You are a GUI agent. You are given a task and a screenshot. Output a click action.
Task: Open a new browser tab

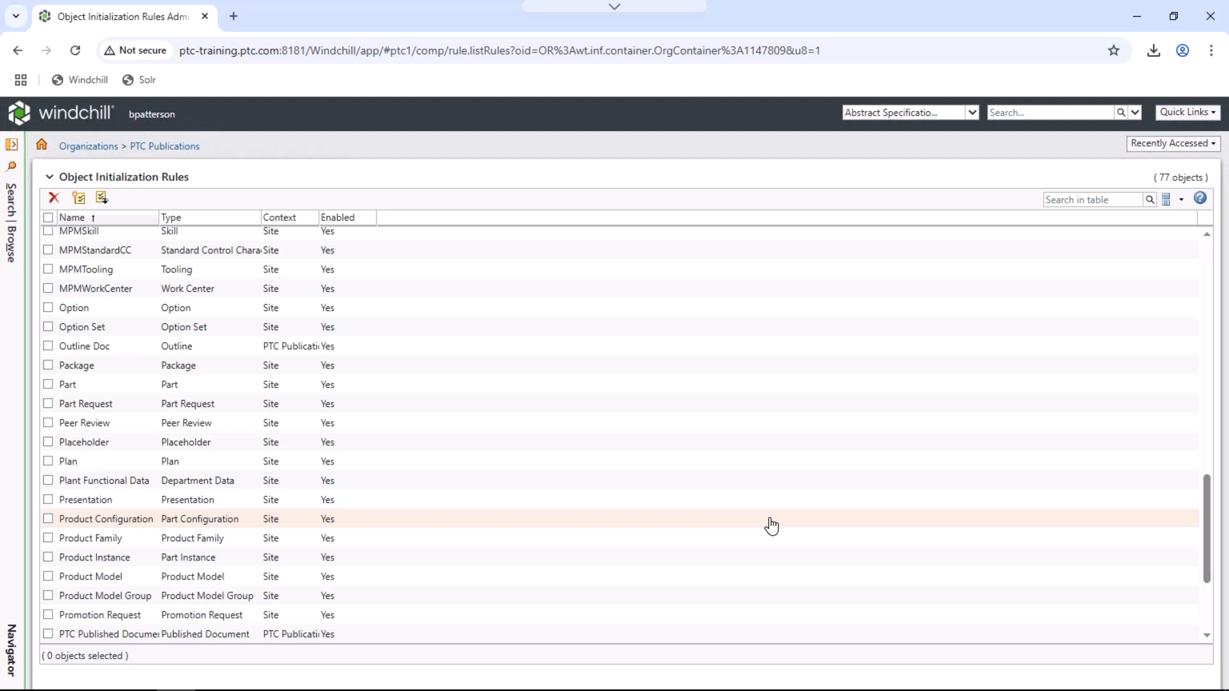click(x=234, y=17)
